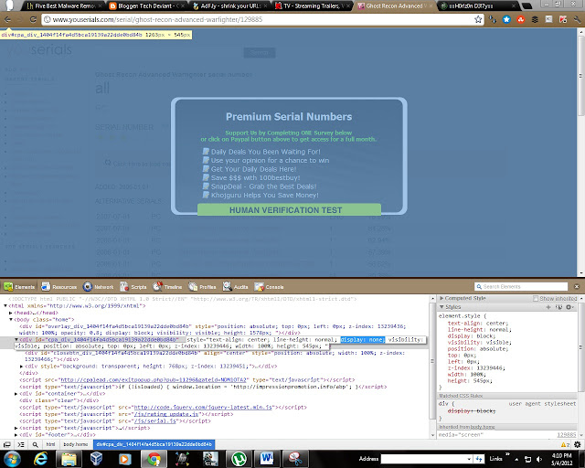585x468 pixels.
Task: Collapse the cpa_div element node
Action: [16, 340]
